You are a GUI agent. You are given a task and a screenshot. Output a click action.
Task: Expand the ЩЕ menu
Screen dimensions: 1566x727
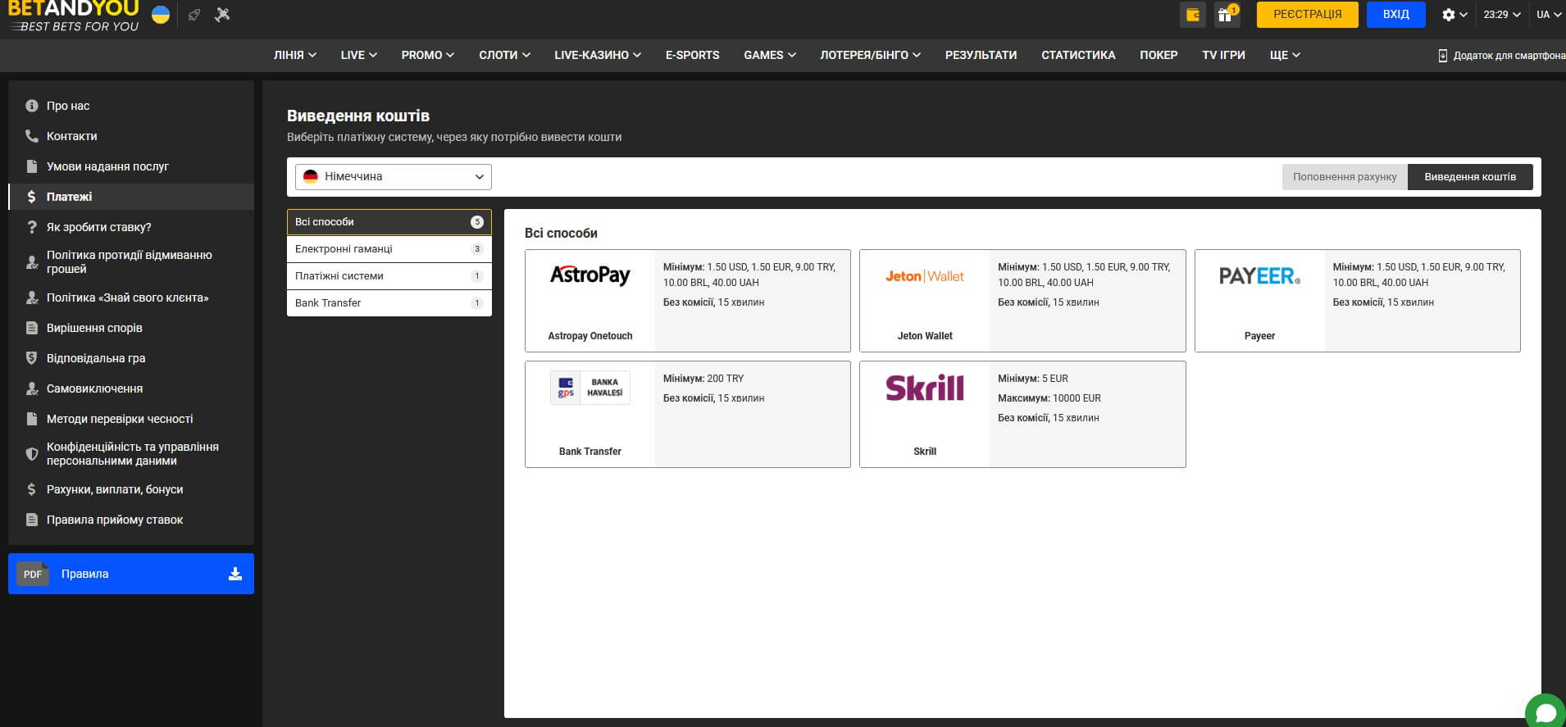(1285, 55)
